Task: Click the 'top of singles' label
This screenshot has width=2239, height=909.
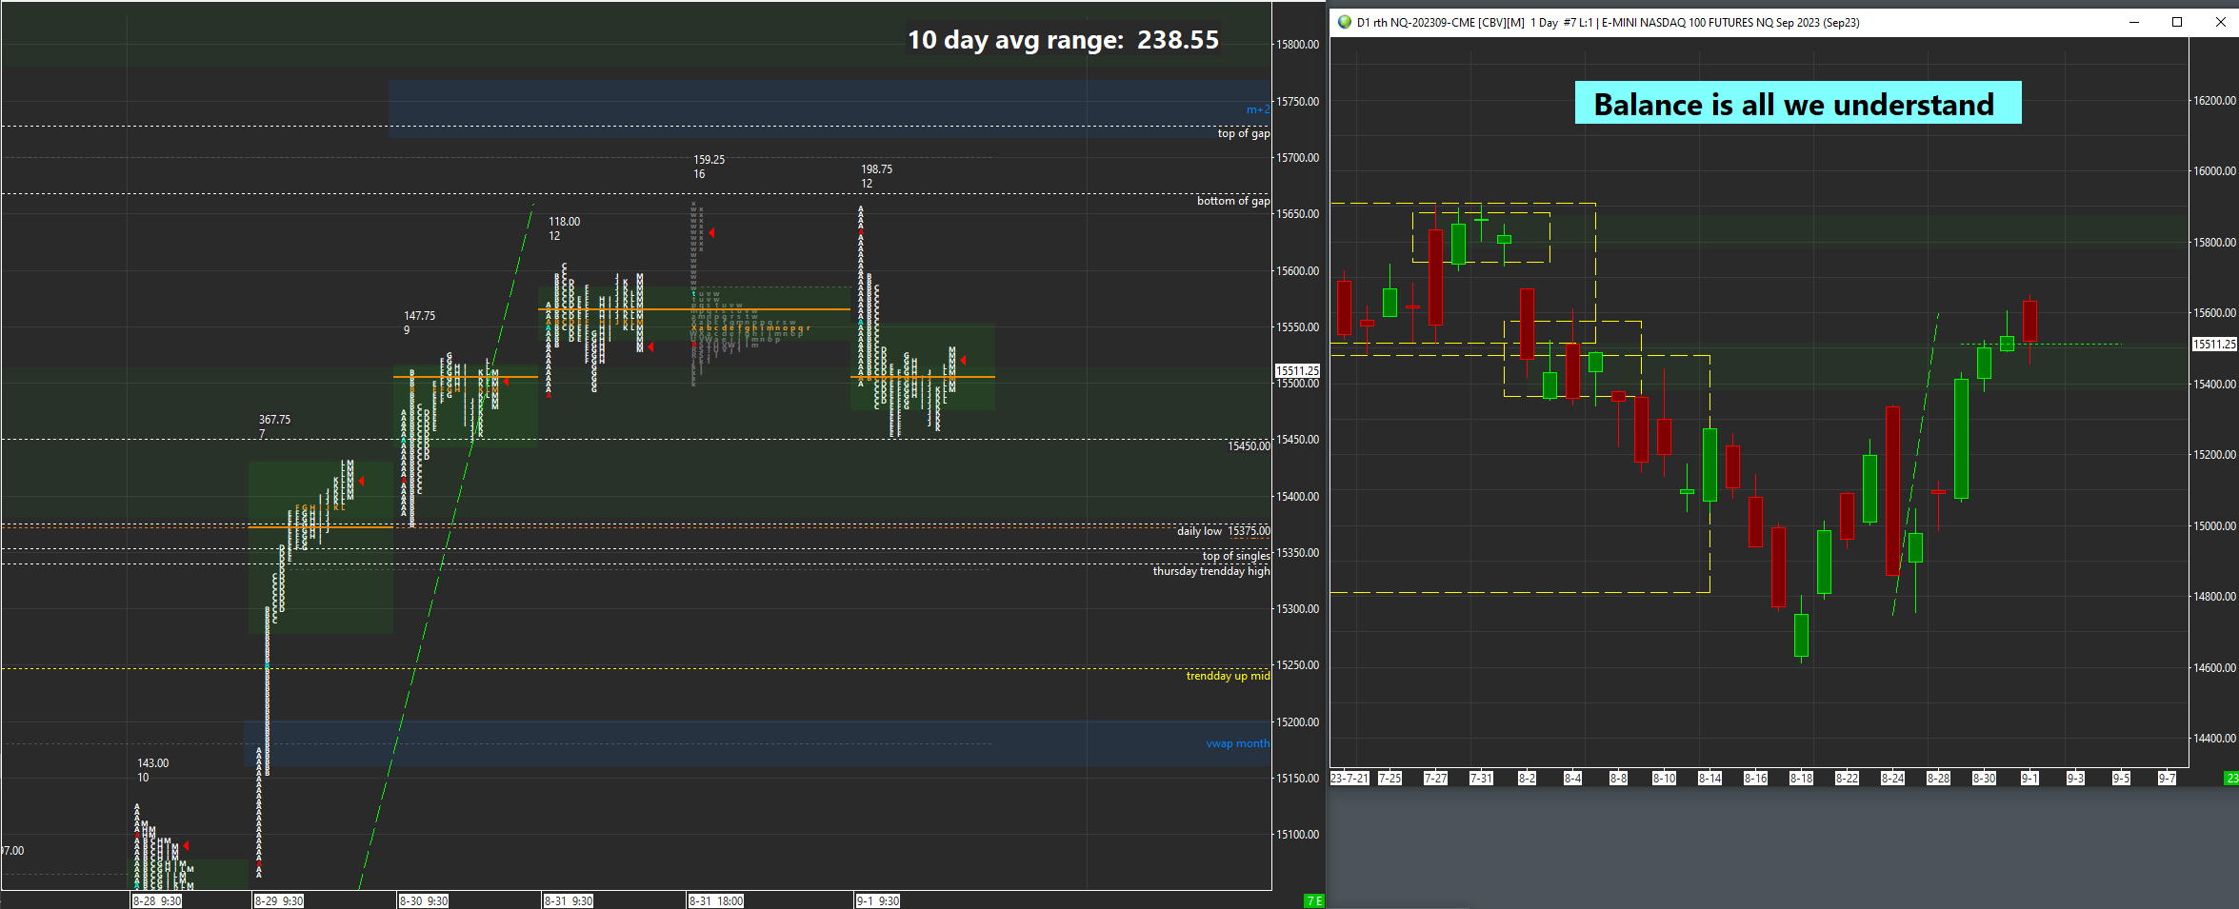Action: [1235, 556]
